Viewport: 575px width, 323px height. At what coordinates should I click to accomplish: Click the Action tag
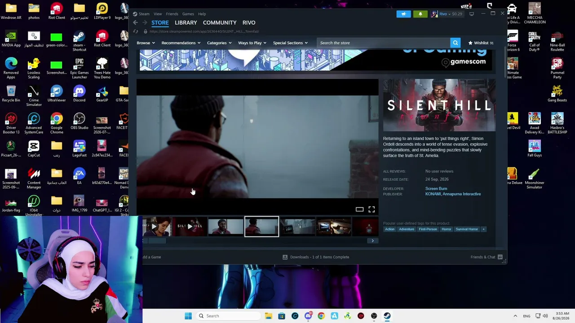(x=389, y=229)
